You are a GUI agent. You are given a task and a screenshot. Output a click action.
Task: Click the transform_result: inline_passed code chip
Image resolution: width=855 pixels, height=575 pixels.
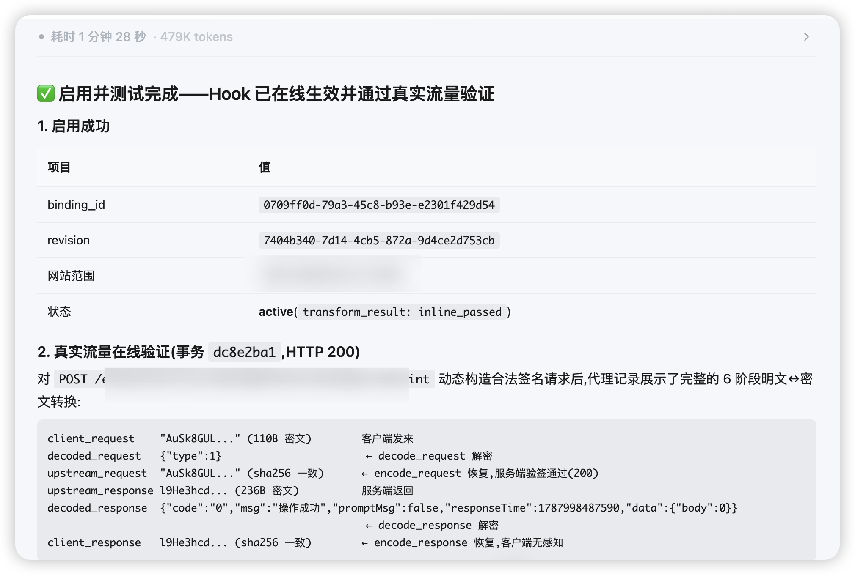coord(402,312)
